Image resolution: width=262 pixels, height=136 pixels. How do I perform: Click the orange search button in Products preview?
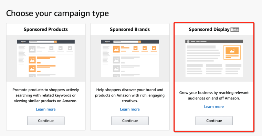[55, 42]
